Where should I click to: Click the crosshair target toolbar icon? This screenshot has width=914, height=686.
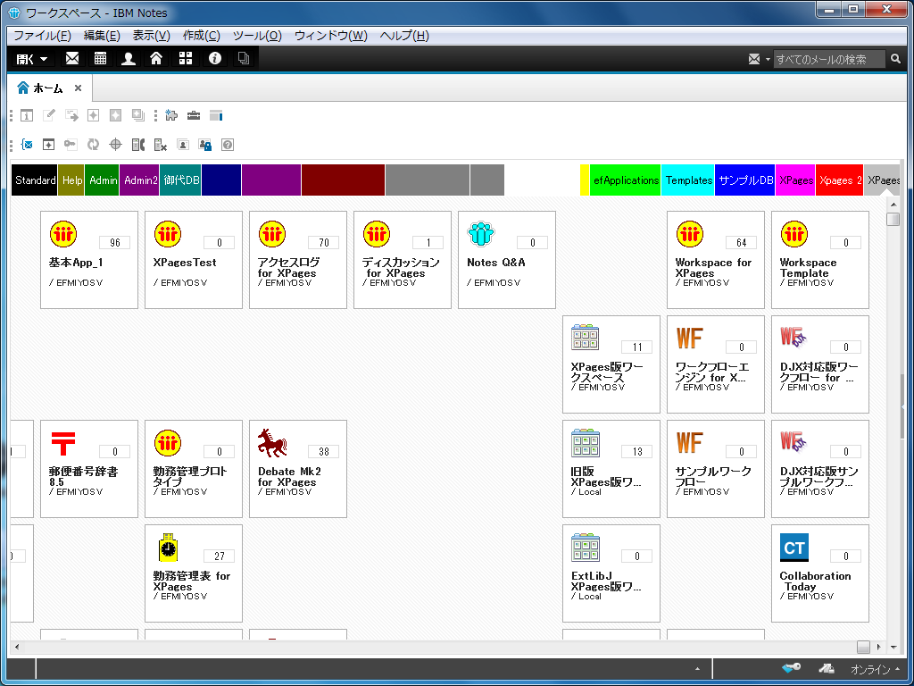pos(115,145)
